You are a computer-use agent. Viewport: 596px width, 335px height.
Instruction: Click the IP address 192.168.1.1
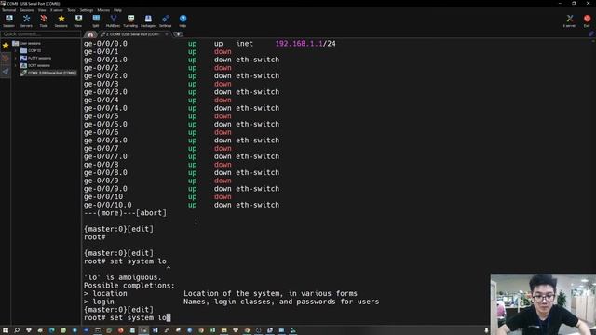[299, 44]
